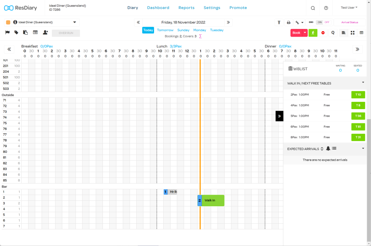Select the print diary icon
Image resolution: width=371 pixels, height=246 pixels.
pyautogui.click(x=289, y=22)
